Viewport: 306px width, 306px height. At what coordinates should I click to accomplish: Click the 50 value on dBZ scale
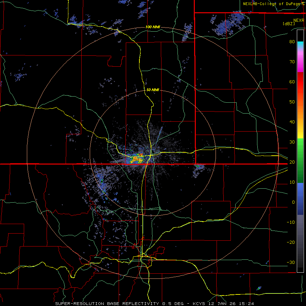tap(292, 102)
